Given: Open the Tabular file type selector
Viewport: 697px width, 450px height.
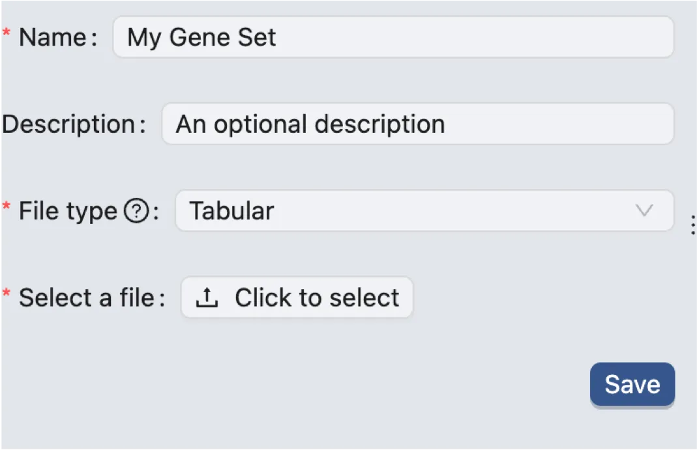Looking at the screenshot, I should click(424, 210).
